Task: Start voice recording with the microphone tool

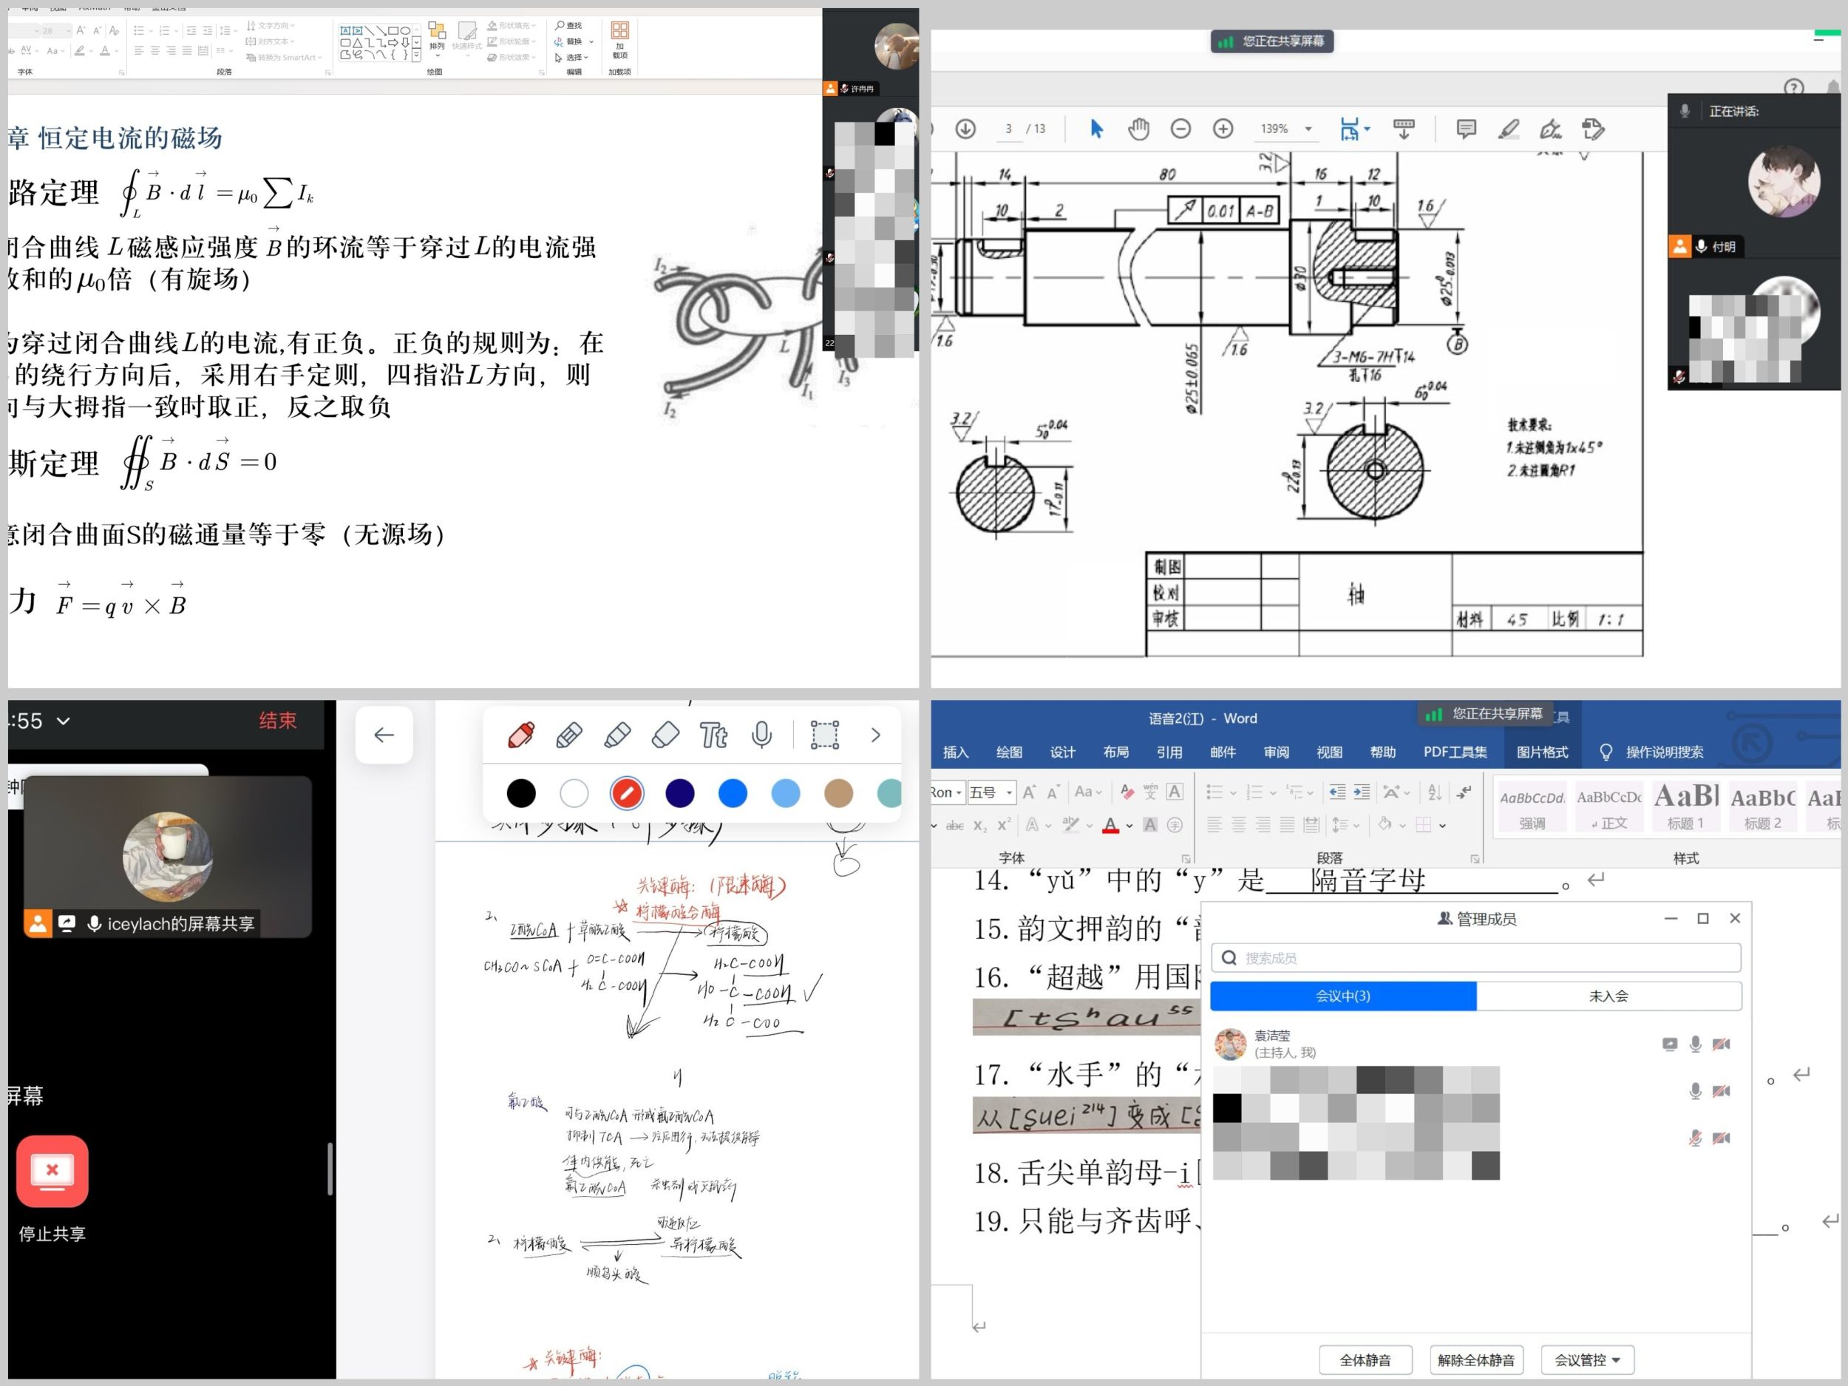Action: (x=761, y=736)
